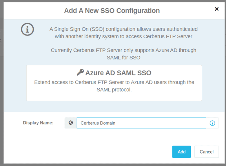Click the large info circle icon in the banner
Viewport: 226px width, 166px height.
[28, 29]
